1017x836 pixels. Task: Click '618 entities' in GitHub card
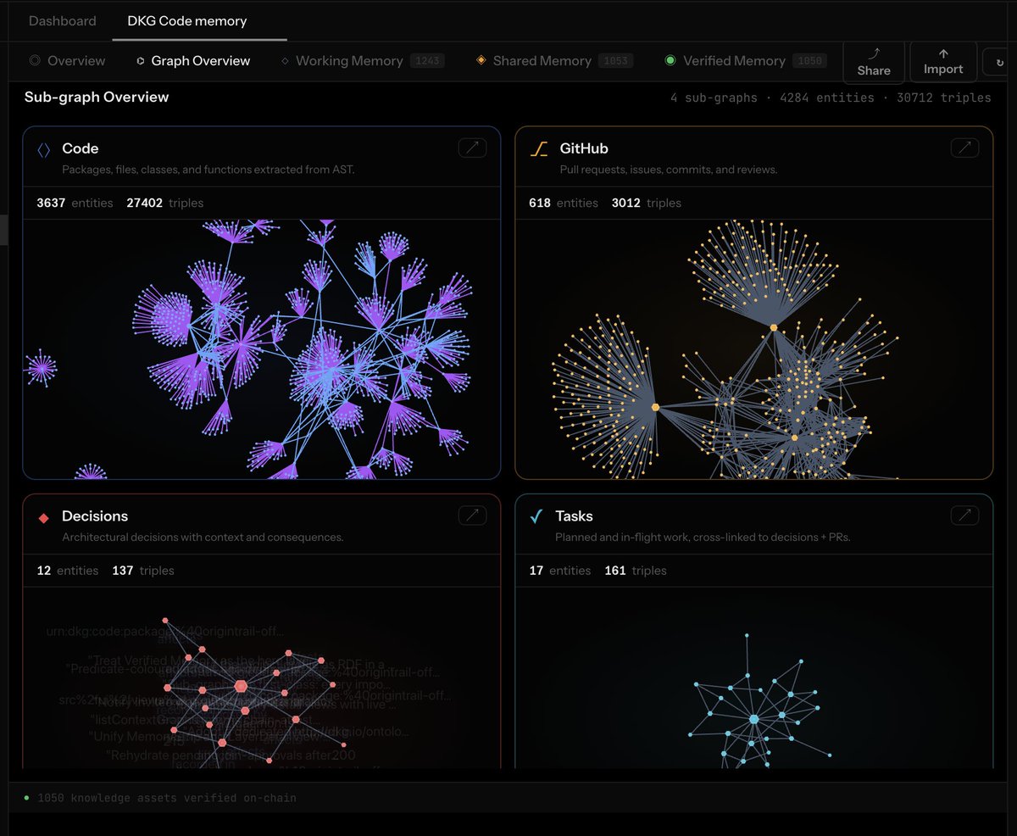(x=564, y=203)
